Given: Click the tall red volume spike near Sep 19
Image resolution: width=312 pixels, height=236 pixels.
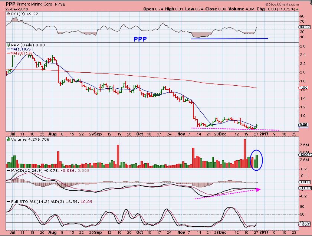Looking at the screenshot, I should 118,156.
